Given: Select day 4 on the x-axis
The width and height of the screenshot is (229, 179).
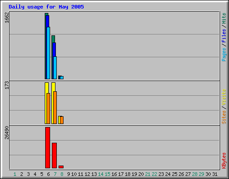Looking at the screenshot, I should (x=35, y=174).
